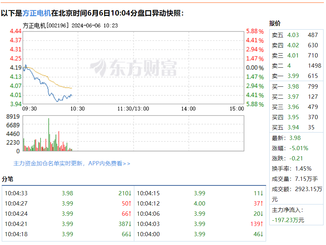Click the 主力净流入 -197.23万元 value
This screenshot has height=245, width=326.
coord(288,220)
